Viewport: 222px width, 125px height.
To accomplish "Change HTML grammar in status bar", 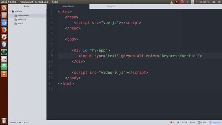I will (x=193, y=123).
